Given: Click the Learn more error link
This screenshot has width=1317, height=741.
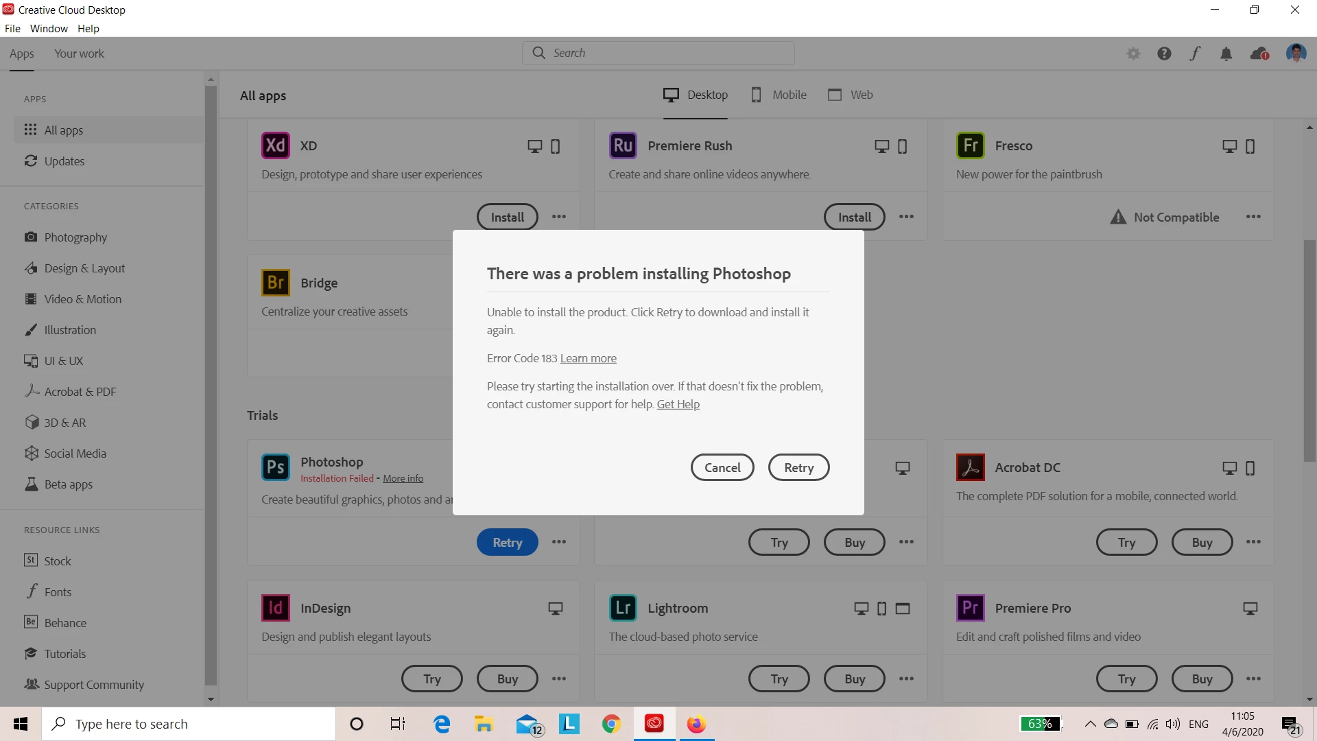Looking at the screenshot, I should pyautogui.click(x=588, y=358).
